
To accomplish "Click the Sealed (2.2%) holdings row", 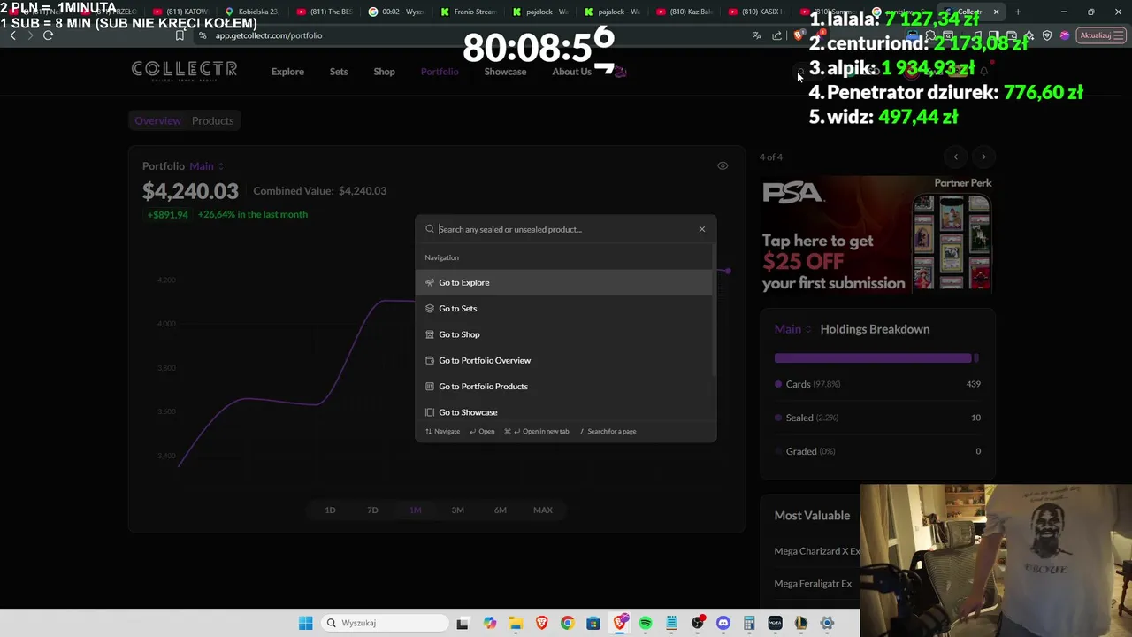I will point(877,418).
